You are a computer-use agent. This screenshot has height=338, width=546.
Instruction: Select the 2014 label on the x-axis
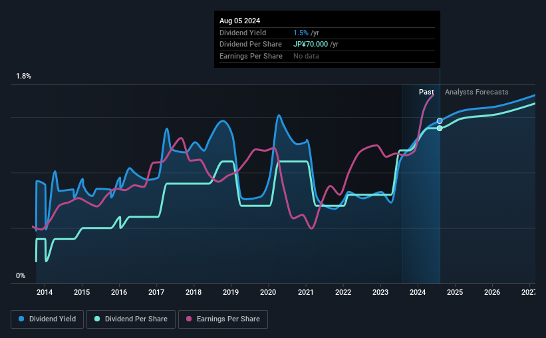coord(45,292)
